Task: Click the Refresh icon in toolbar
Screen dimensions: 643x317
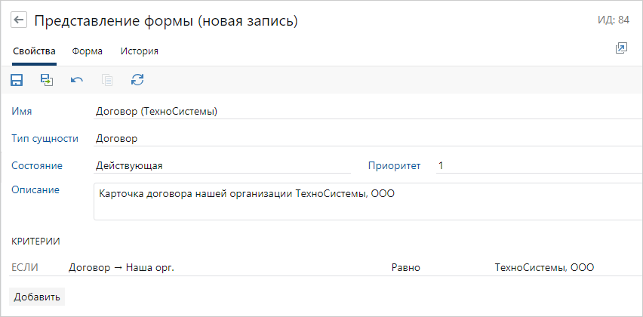Action: (137, 80)
